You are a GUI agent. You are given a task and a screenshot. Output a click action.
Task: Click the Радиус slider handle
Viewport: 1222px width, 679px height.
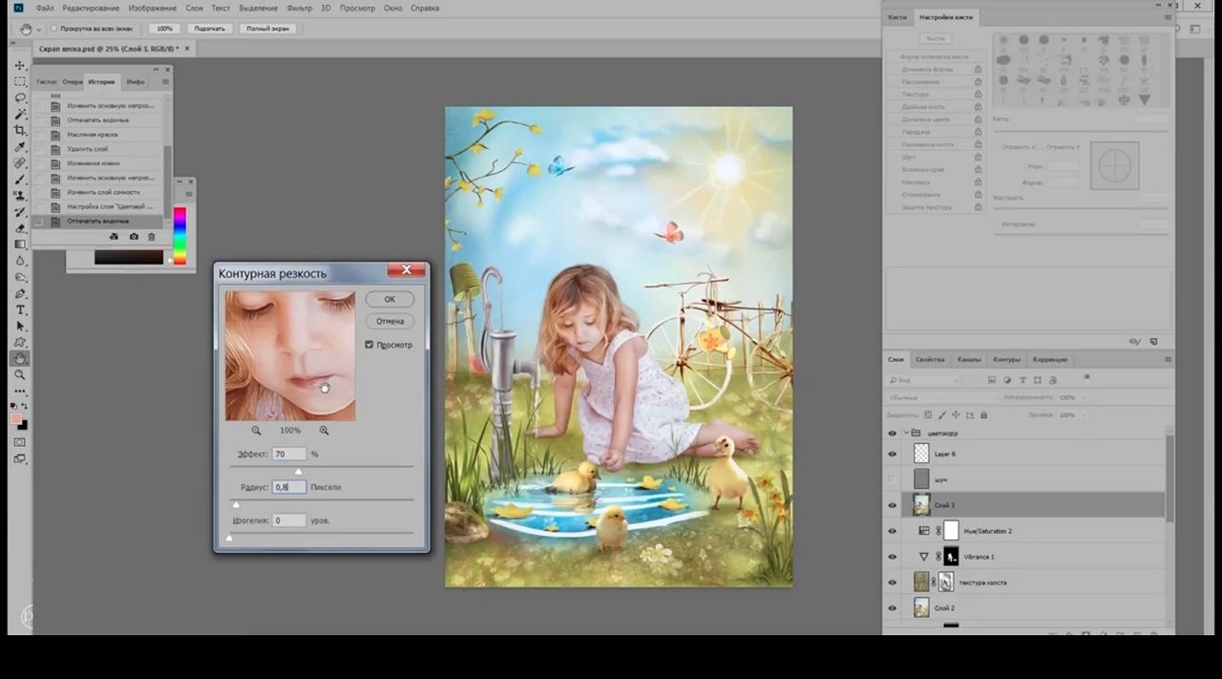[236, 504]
